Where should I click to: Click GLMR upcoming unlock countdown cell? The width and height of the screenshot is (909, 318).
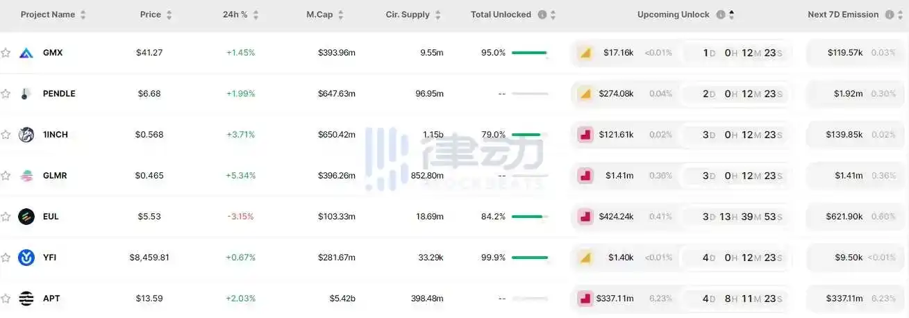coord(737,176)
